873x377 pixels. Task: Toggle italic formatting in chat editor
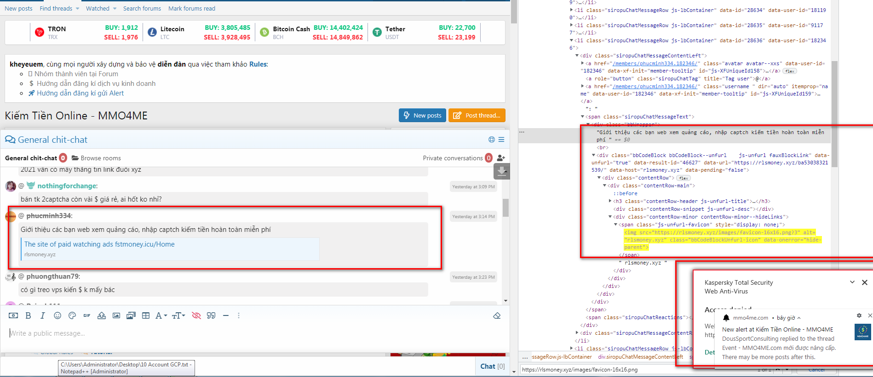coord(43,315)
